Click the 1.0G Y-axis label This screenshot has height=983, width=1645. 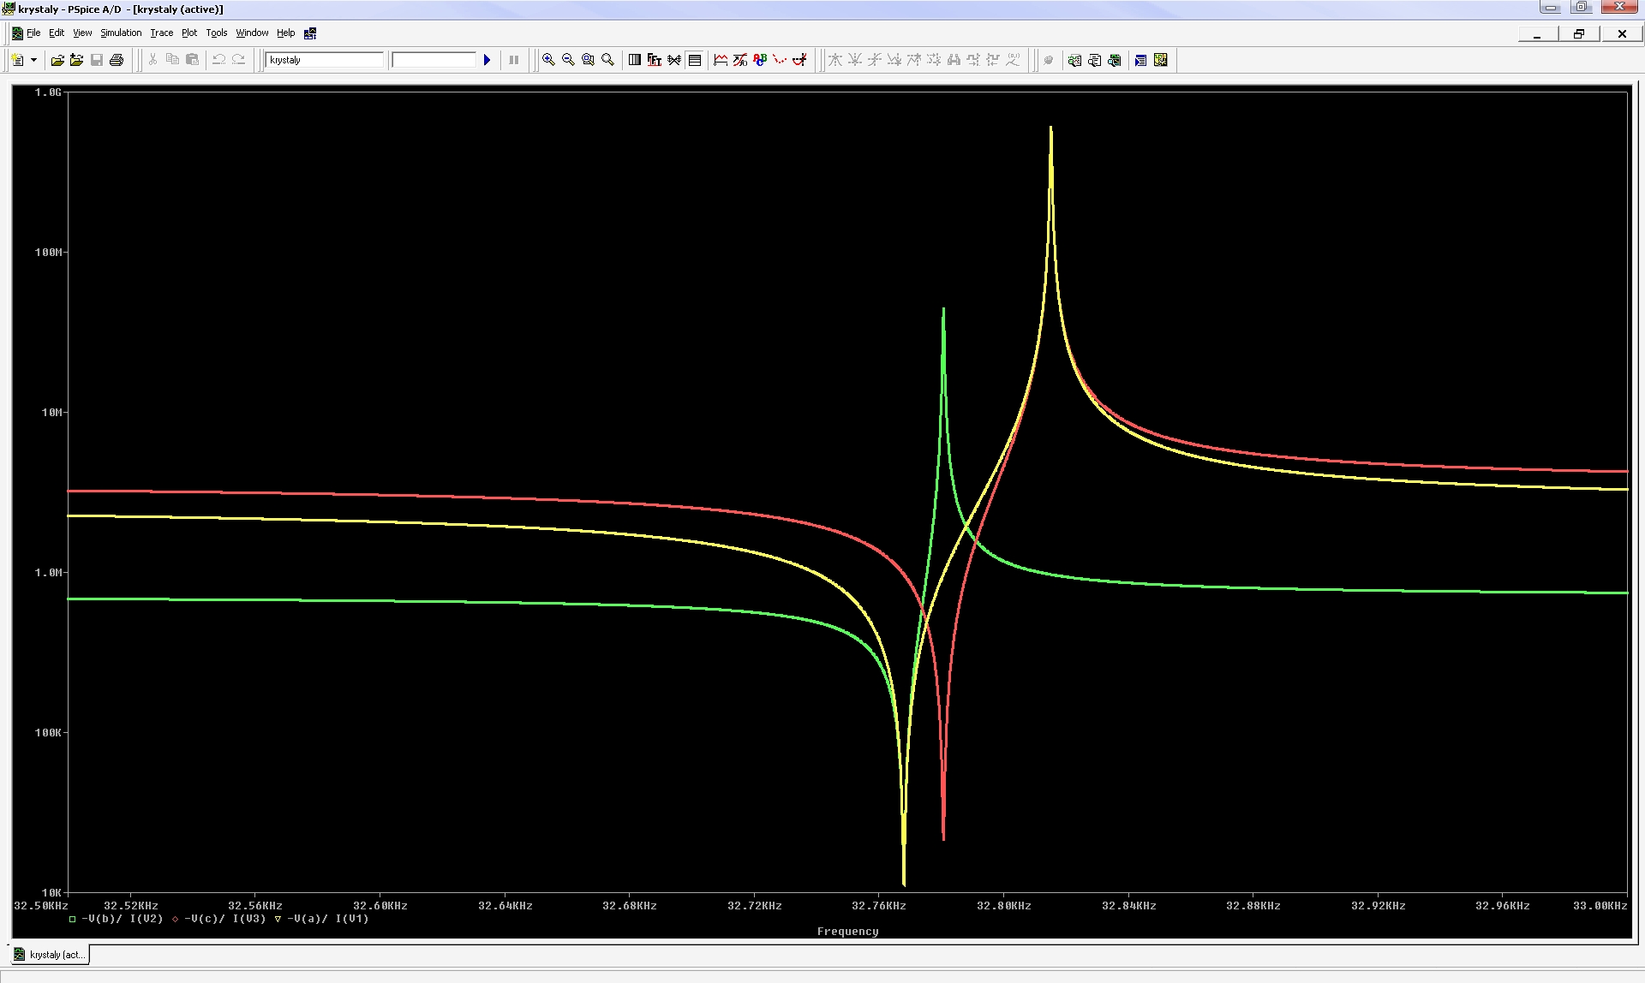point(48,92)
